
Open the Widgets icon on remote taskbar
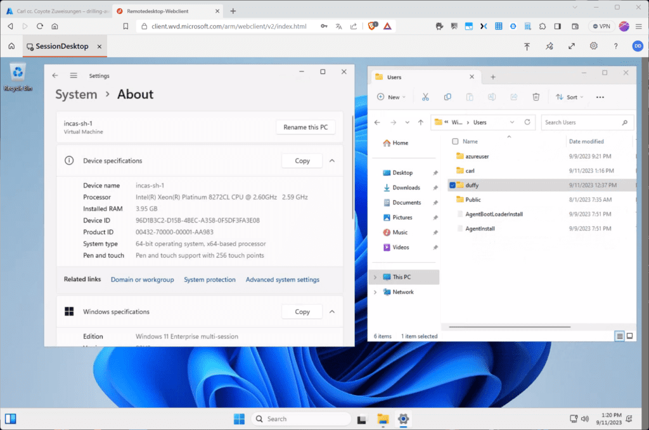click(11, 419)
